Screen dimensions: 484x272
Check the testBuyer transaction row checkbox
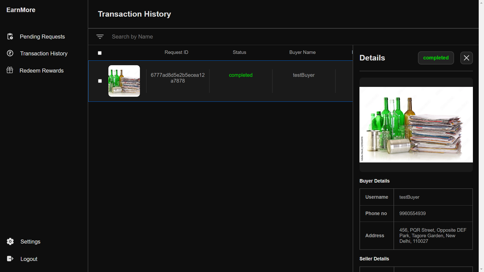pos(100,81)
